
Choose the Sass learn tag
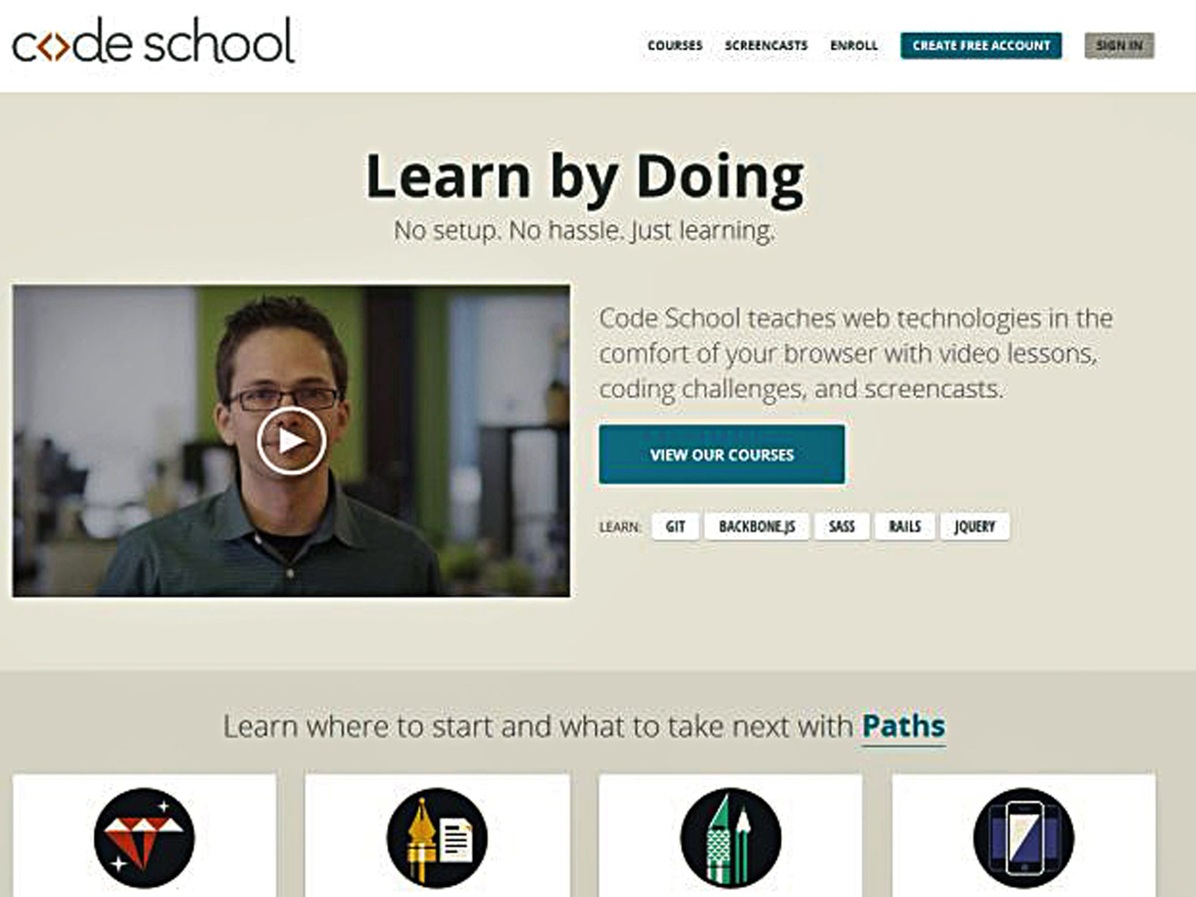[842, 526]
